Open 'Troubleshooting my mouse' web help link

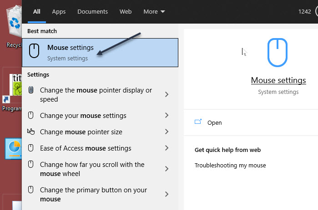tap(230, 165)
